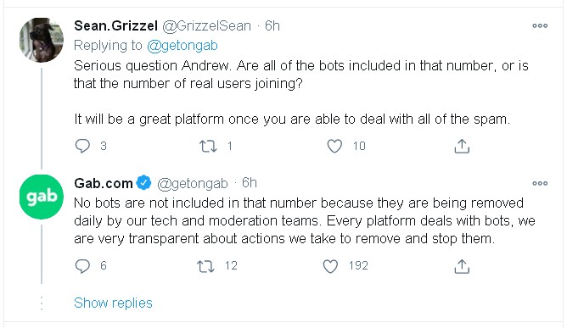This screenshot has height=328, width=567.
Task: Expand the Show replies thread
Action: tap(113, 303)
